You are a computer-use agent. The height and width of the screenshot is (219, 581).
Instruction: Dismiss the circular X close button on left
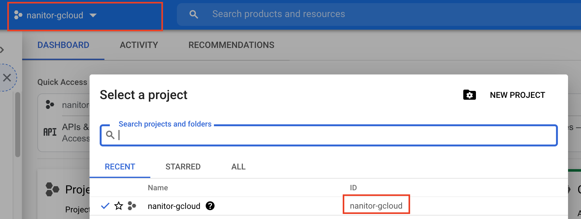(7, 78)
